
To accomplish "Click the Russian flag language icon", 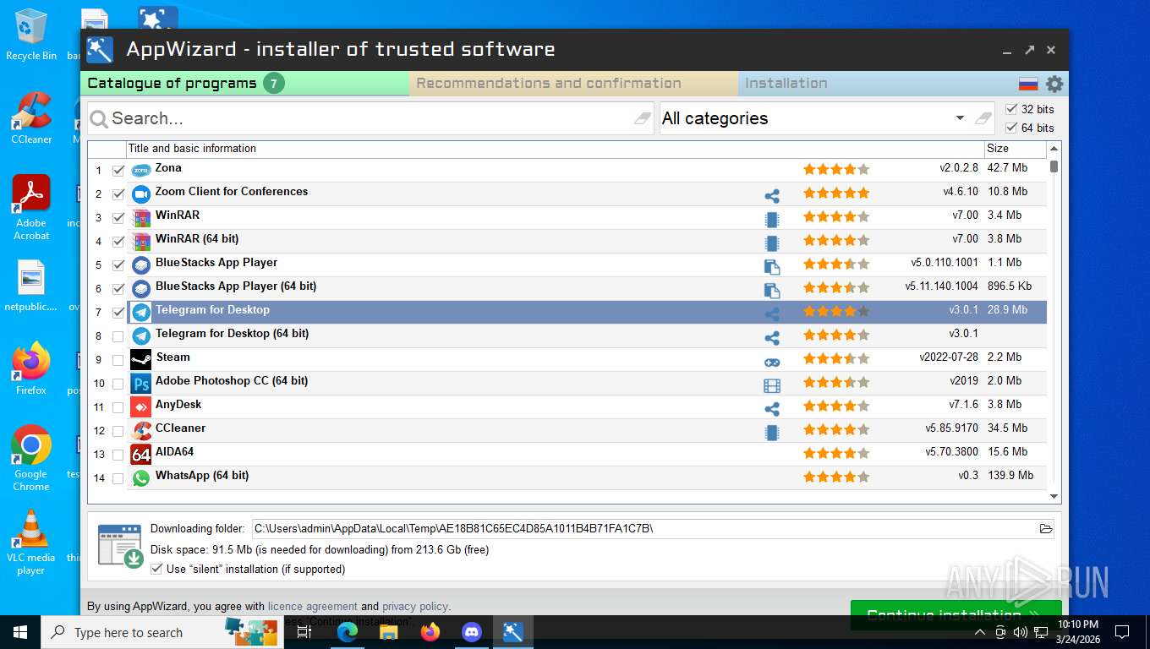I will (x=1028, y=84).
